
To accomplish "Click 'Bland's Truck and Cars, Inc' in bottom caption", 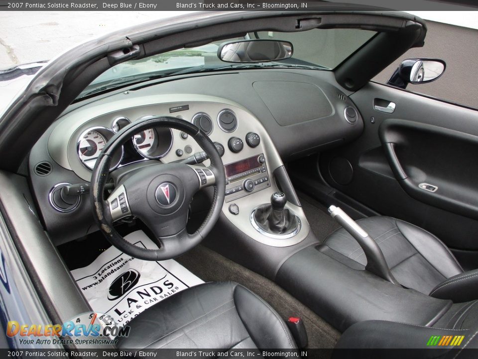I will click(216, 354).
